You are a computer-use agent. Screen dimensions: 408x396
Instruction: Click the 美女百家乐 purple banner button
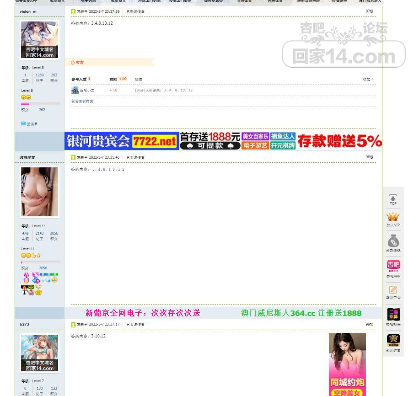[255, 136]
